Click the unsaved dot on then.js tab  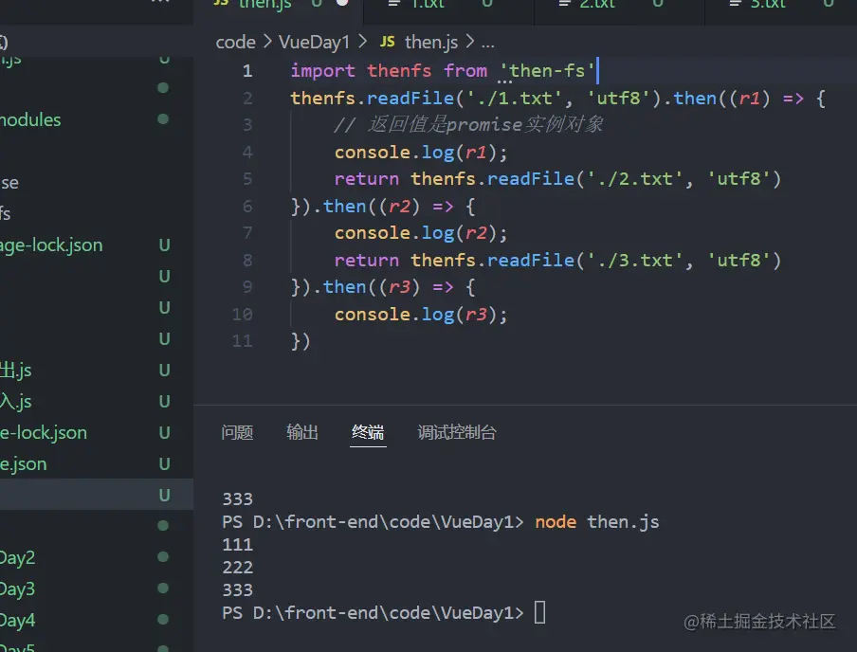point(342,3)
